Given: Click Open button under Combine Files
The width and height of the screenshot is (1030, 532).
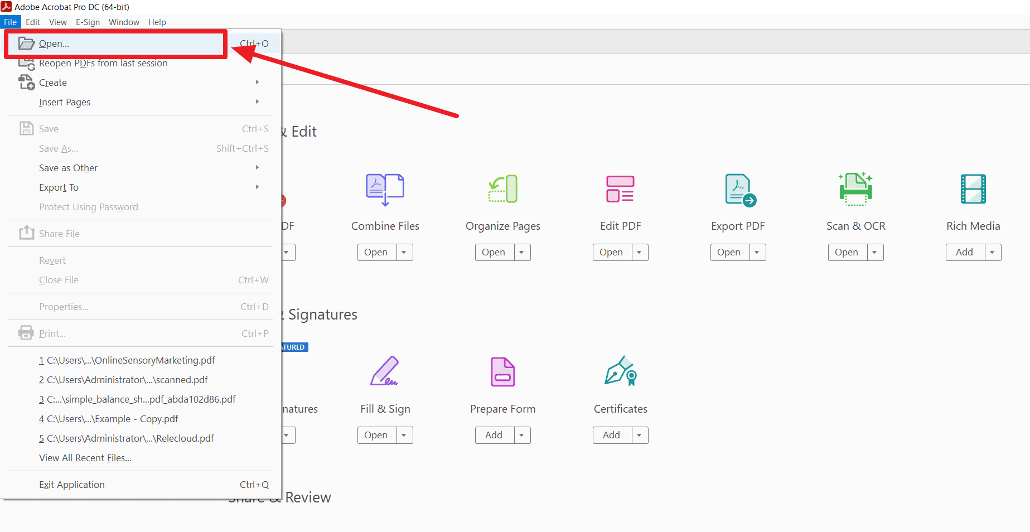Looking at the screenshot, I should coord(376,252).
